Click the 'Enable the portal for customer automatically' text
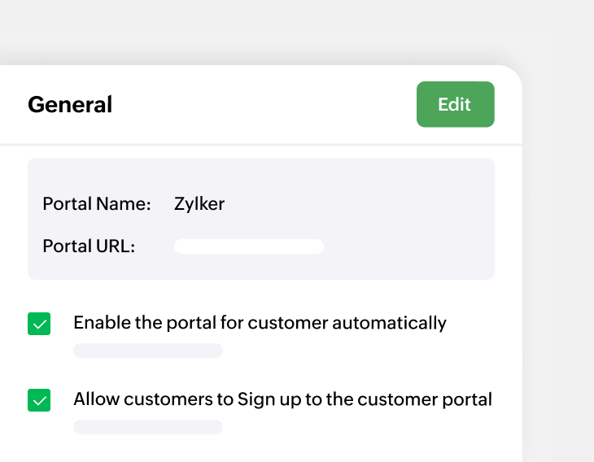This screenshot has width=594, height=462. [x=260, y=323]
